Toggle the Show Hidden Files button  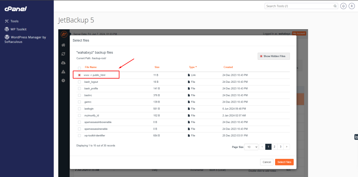pyautogui.click(x=274, y=56)
